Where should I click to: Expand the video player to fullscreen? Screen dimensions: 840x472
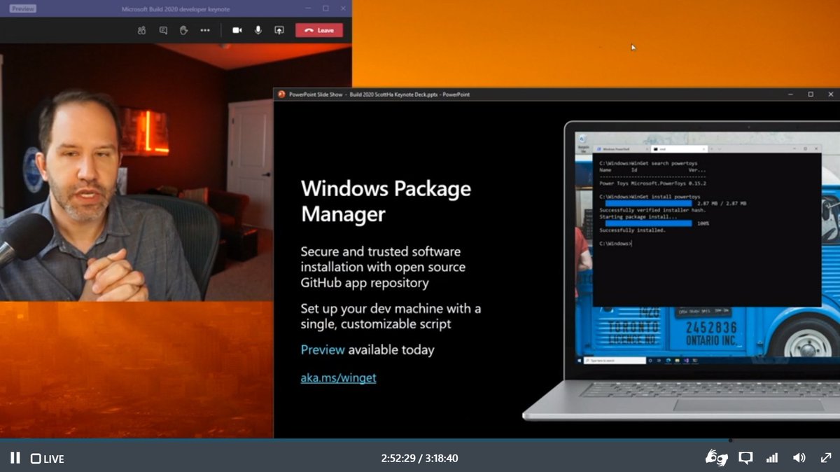826,459
